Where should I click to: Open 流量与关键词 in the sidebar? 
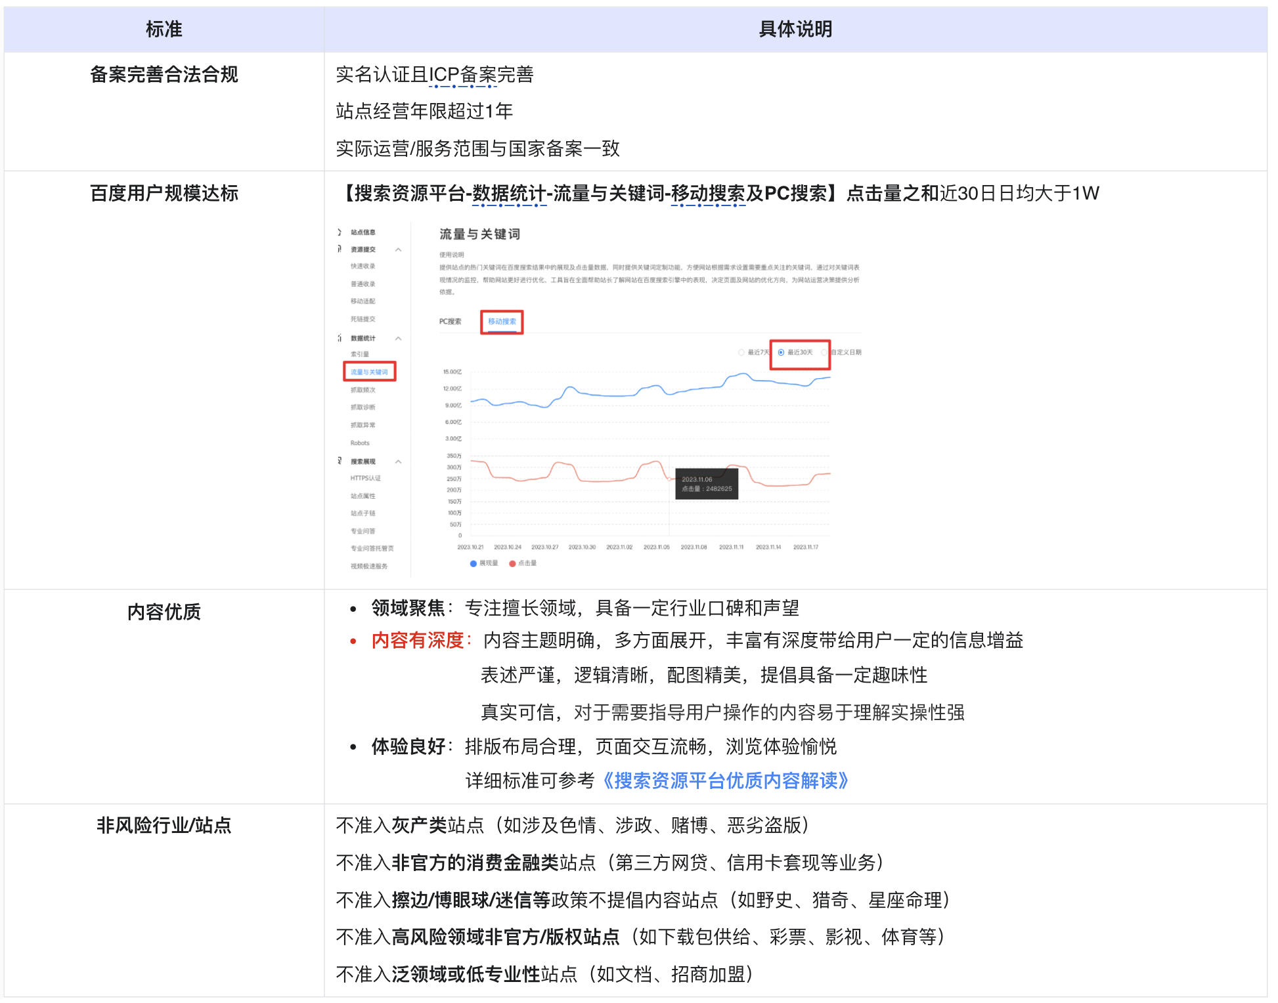pos(370,371)
